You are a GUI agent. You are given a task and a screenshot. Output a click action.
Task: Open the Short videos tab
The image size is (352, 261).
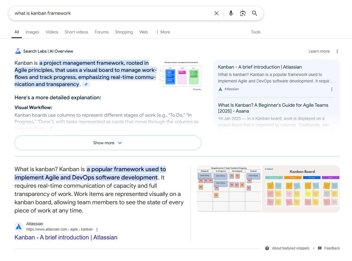pyautogui.click(x=76, y=32)
